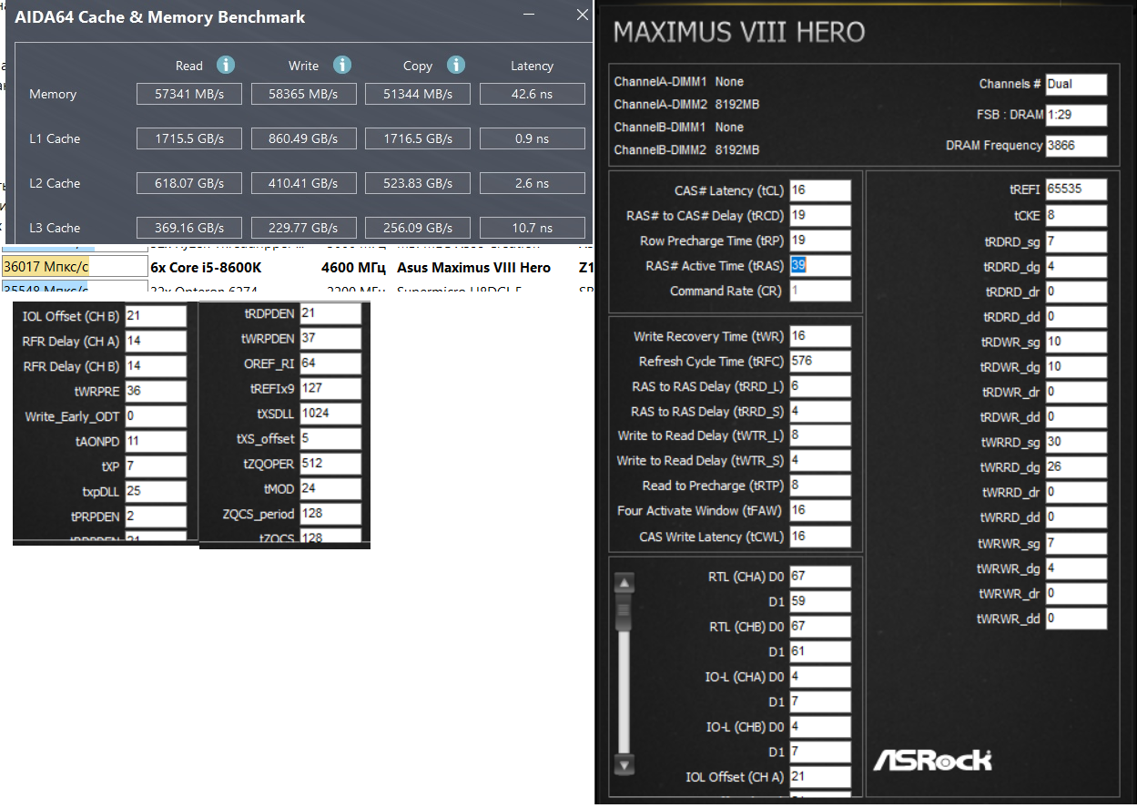This screenshot has height=808, width=1137.
Task: Select the Memory Write value 58365 MB/s
Action: click(304, 94)
